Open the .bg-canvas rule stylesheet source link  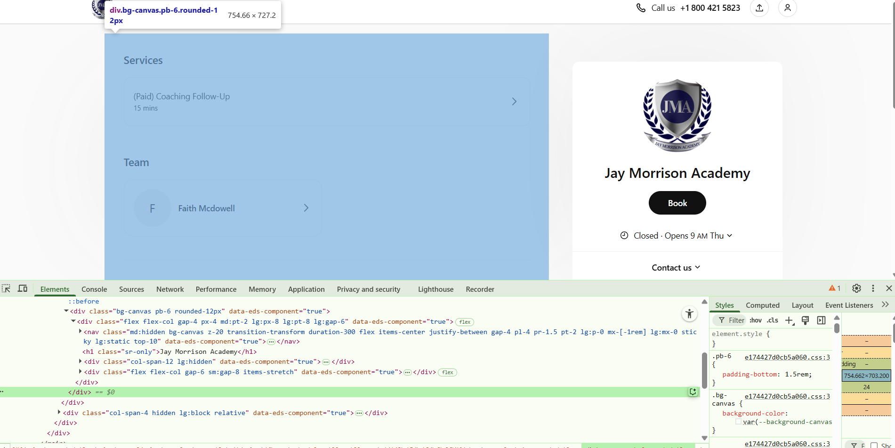(787, 396)
